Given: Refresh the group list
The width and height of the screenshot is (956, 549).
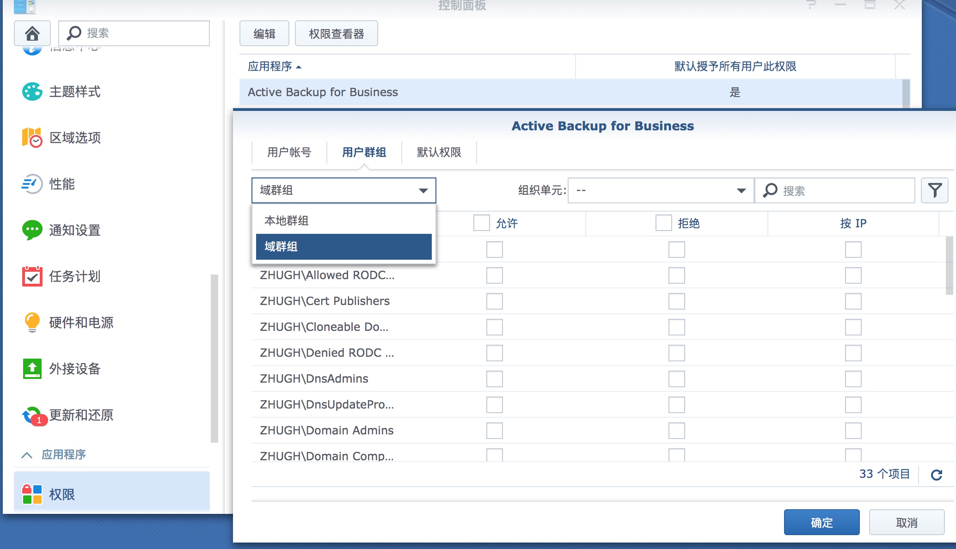Looking at the screenshot, I should click(x=937, y=475).
